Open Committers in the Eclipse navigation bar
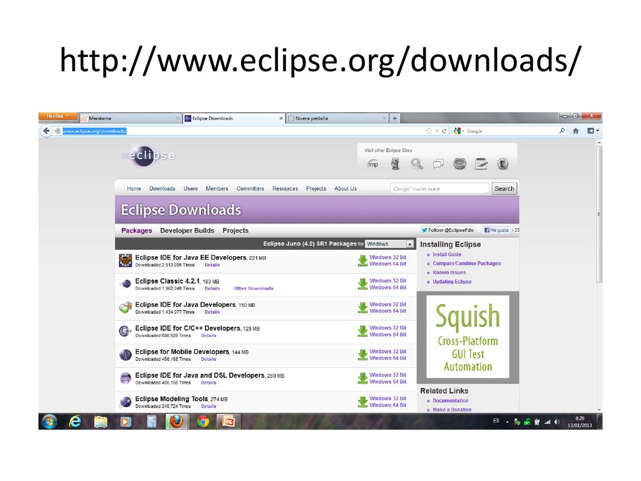 pos(250,189)
